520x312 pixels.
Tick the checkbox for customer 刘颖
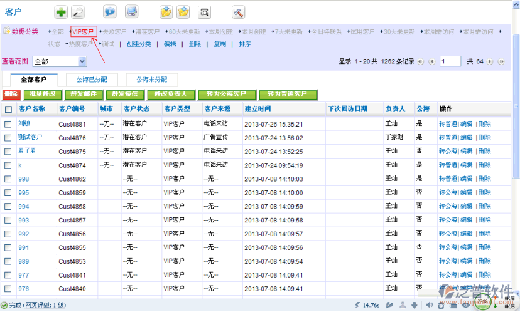pos(8,124)
